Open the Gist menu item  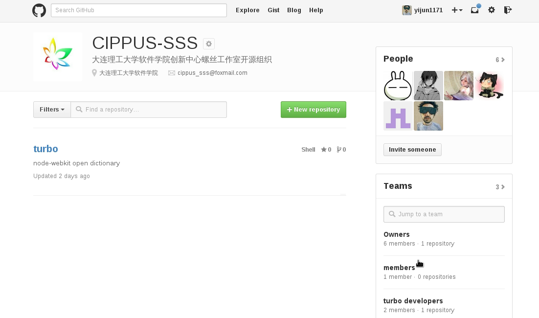[x=273, y=10]
